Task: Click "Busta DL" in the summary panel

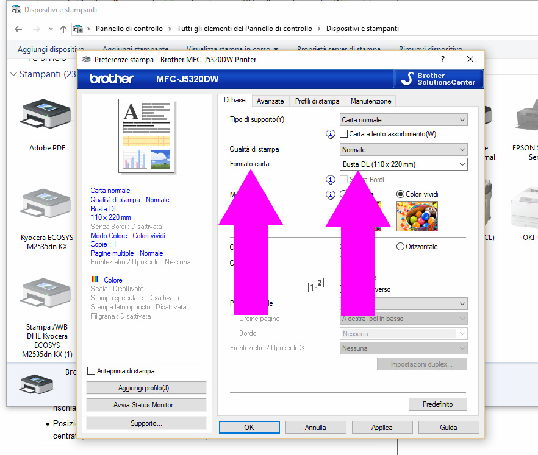Action: [x=104, y=209]
